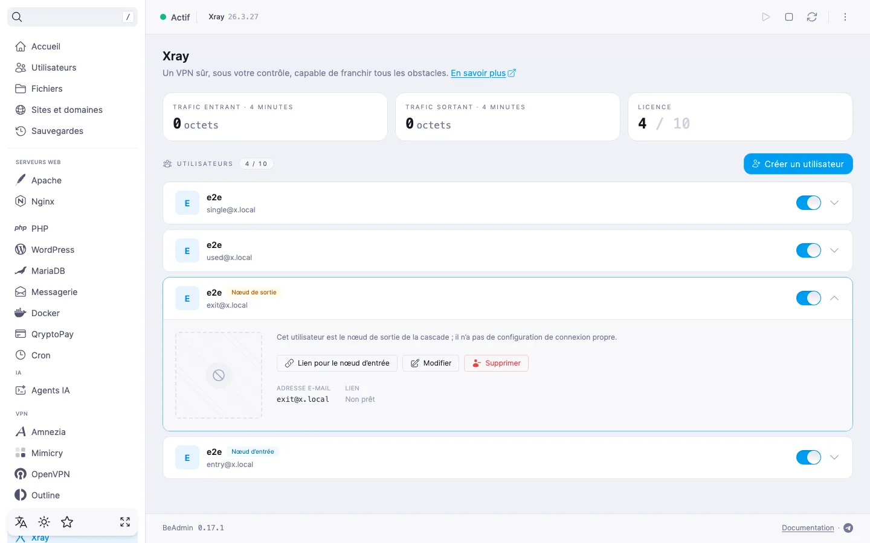
Task: Click the Outline logo icon
Action: [21, 495]
